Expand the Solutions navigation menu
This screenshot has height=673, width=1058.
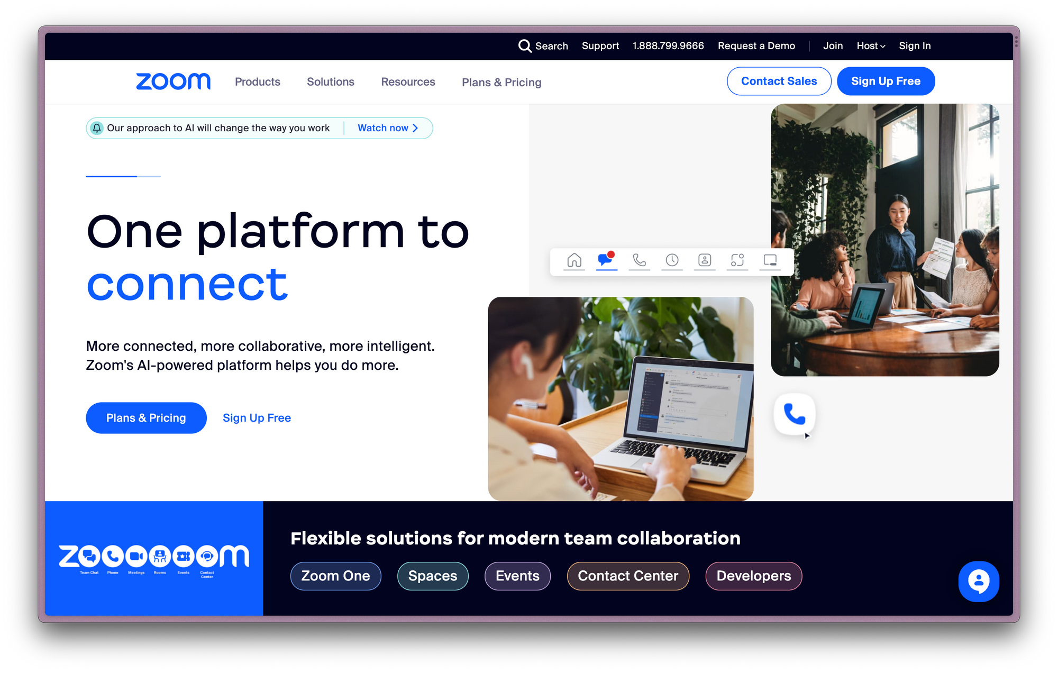pos(330,81)
